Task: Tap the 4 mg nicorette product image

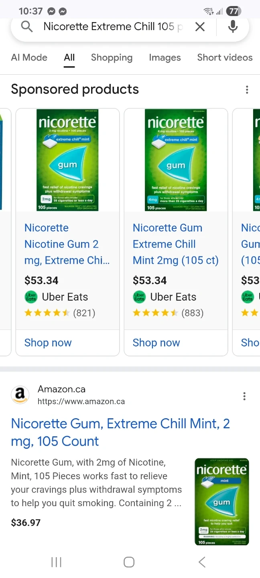Action: [x=176, y=161]
